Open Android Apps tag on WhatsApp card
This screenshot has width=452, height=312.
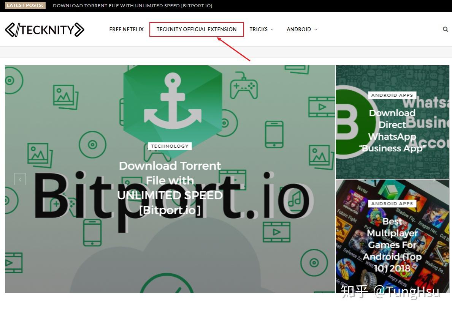click(392, 95)
